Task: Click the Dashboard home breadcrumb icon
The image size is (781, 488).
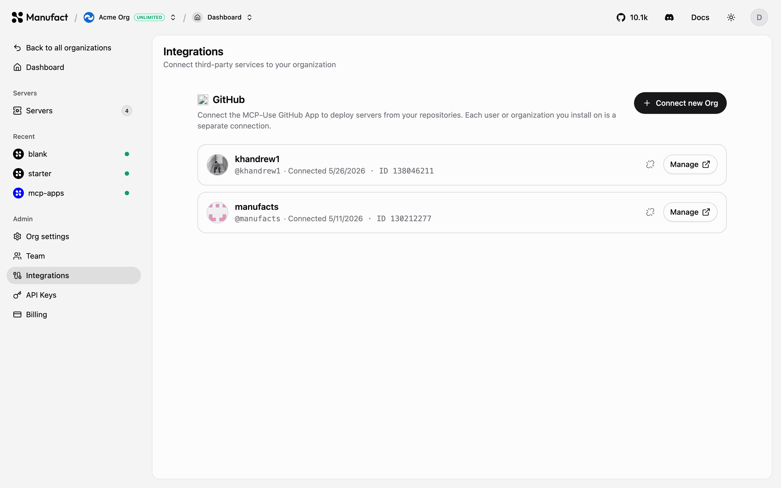Action: coord(197,17)
